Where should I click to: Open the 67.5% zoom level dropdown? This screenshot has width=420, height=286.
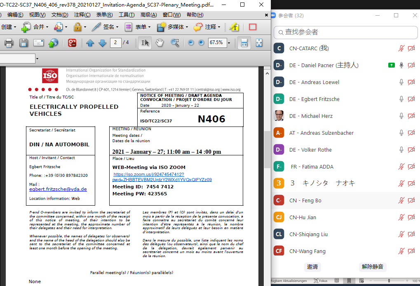point(229,43)
